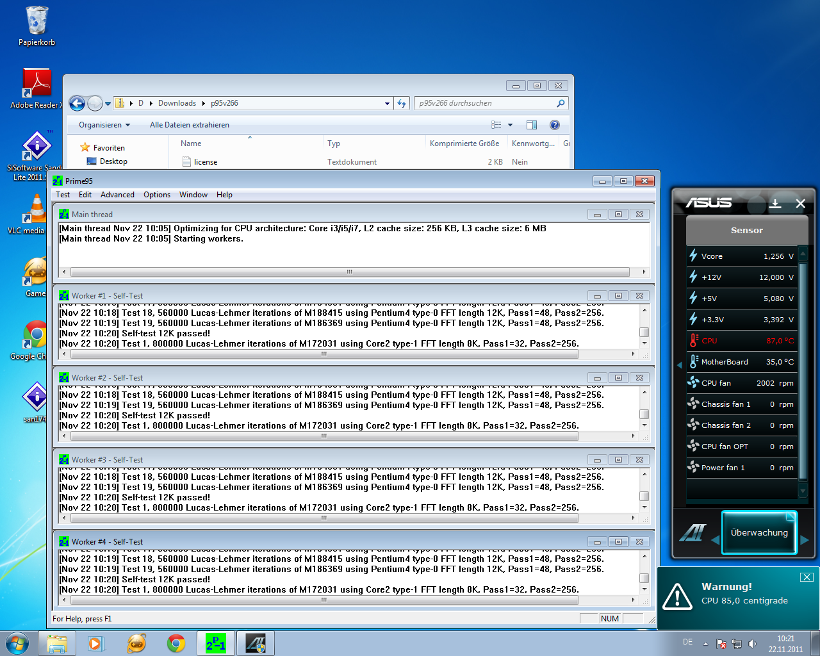This screenshot has height=656, width=820.
Task: Open SiSoftware Sandra Lite desktop shortcut
Action: (x=35, y=156)
